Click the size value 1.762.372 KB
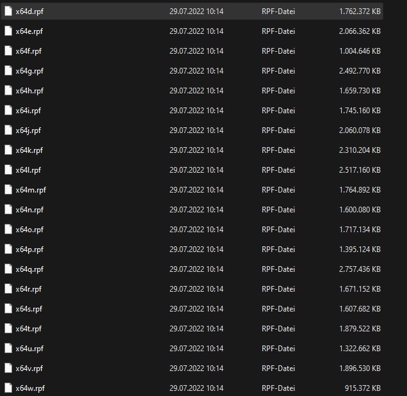 coord(360,12)
